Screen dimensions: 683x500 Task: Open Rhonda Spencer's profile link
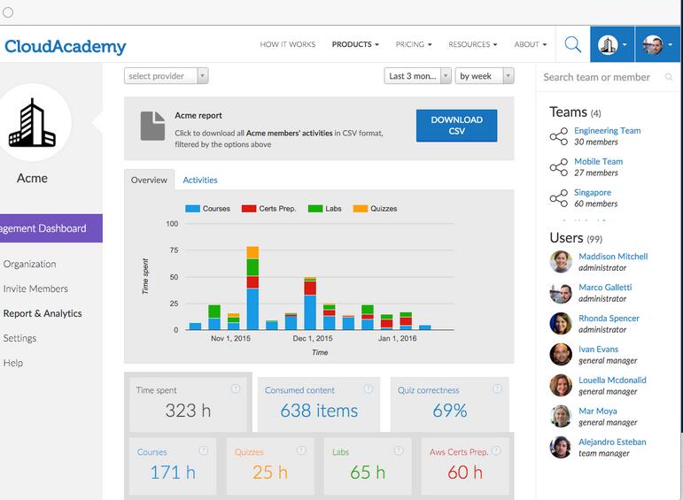click(x=609, y=318)
